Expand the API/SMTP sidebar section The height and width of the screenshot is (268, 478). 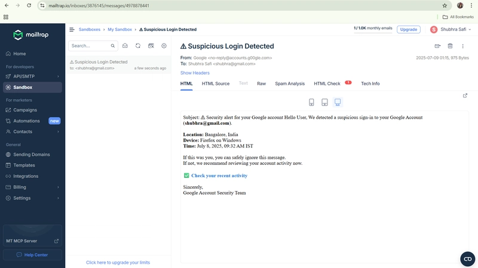[32, 76]
